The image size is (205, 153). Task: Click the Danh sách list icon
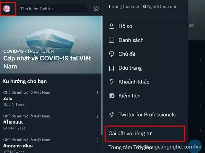112,40
